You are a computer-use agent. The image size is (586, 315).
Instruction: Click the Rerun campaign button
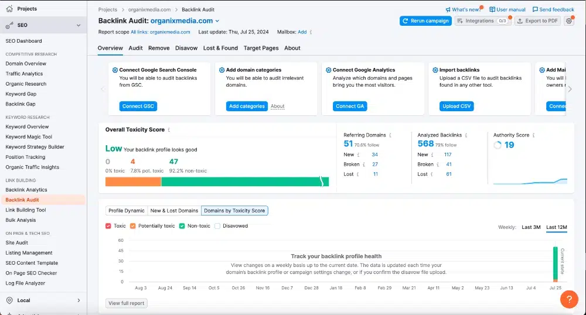click(x=425, y=21)
